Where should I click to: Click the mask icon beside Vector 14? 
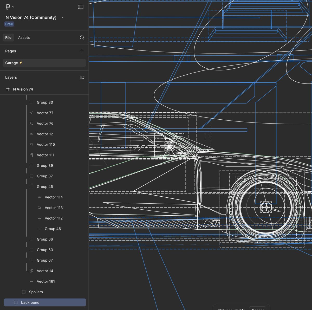click(31, 271)
